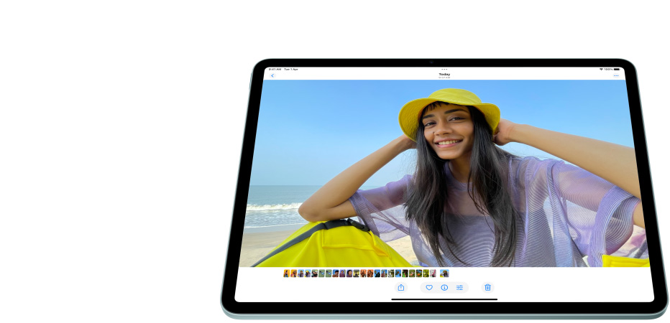Select the first thumbnail in the filmstrip
Image resolution: width=670 pixels, height=323 pixels.
287,273
